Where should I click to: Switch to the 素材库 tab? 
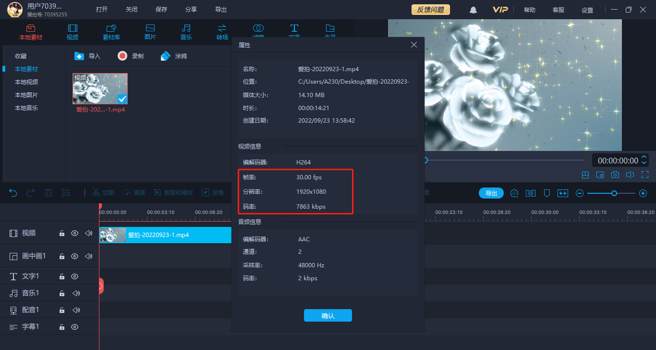pos(111,32)
